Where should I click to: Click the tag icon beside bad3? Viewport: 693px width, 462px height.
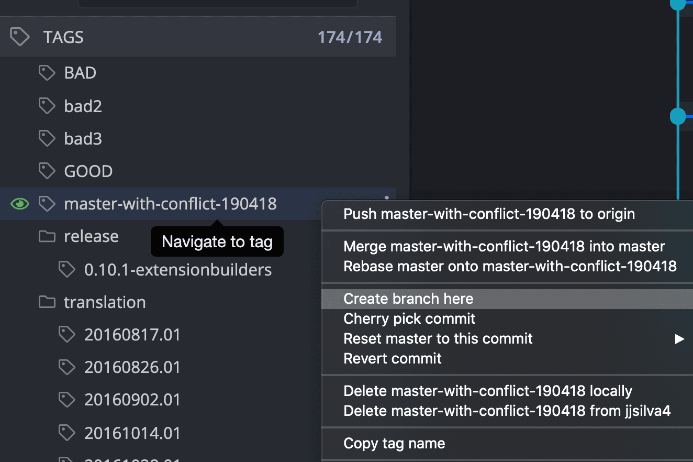(x=47, y=138)
